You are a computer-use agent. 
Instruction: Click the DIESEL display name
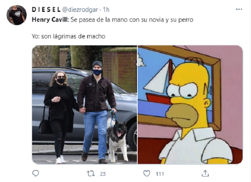tap(46, 10)
